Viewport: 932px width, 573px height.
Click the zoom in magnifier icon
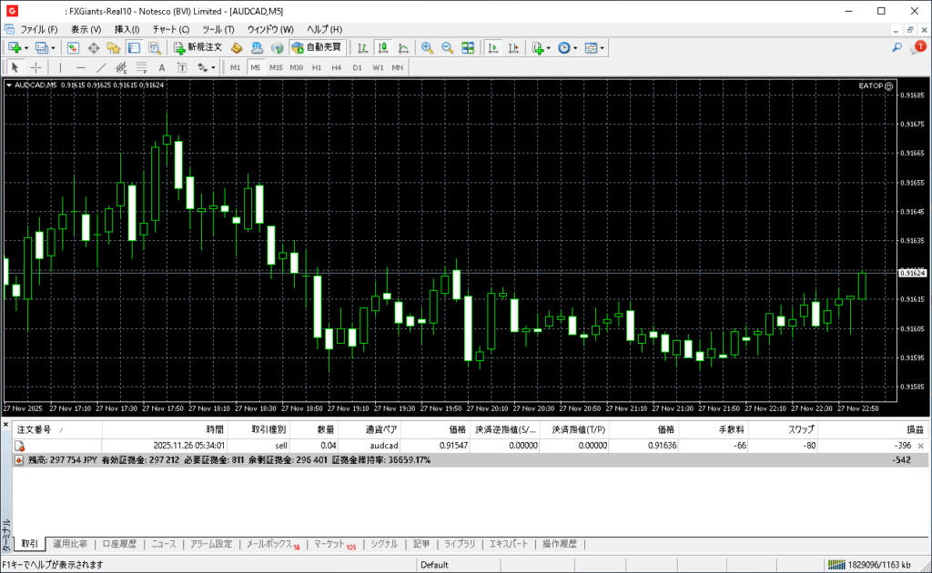coord(427,47)
